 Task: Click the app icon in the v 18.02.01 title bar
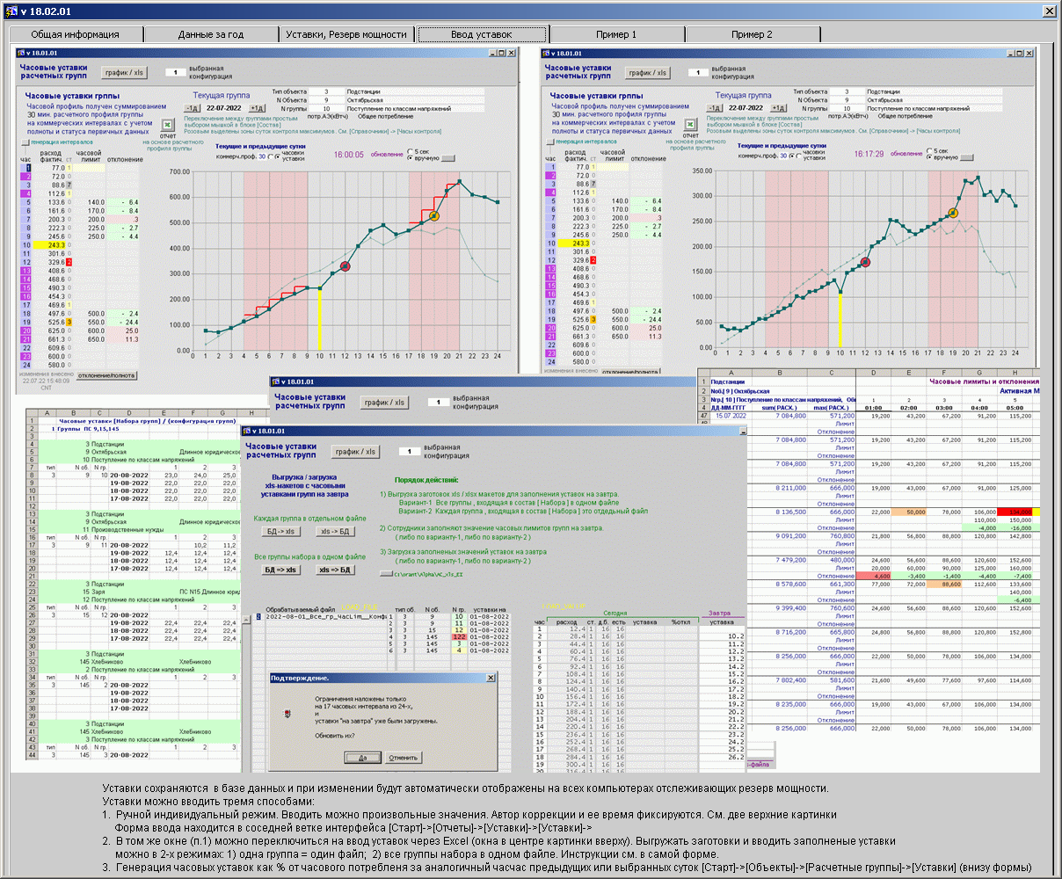pyautogui.click(x=10, y=11)
